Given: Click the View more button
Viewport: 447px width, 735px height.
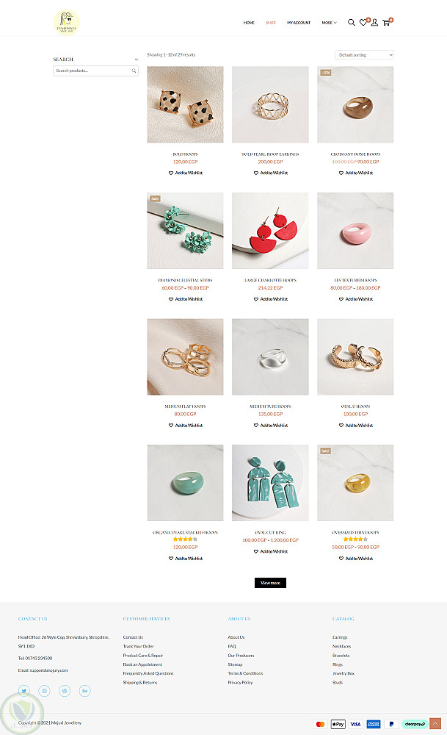Looking at the screenshot, I should [x=270, y=583].
